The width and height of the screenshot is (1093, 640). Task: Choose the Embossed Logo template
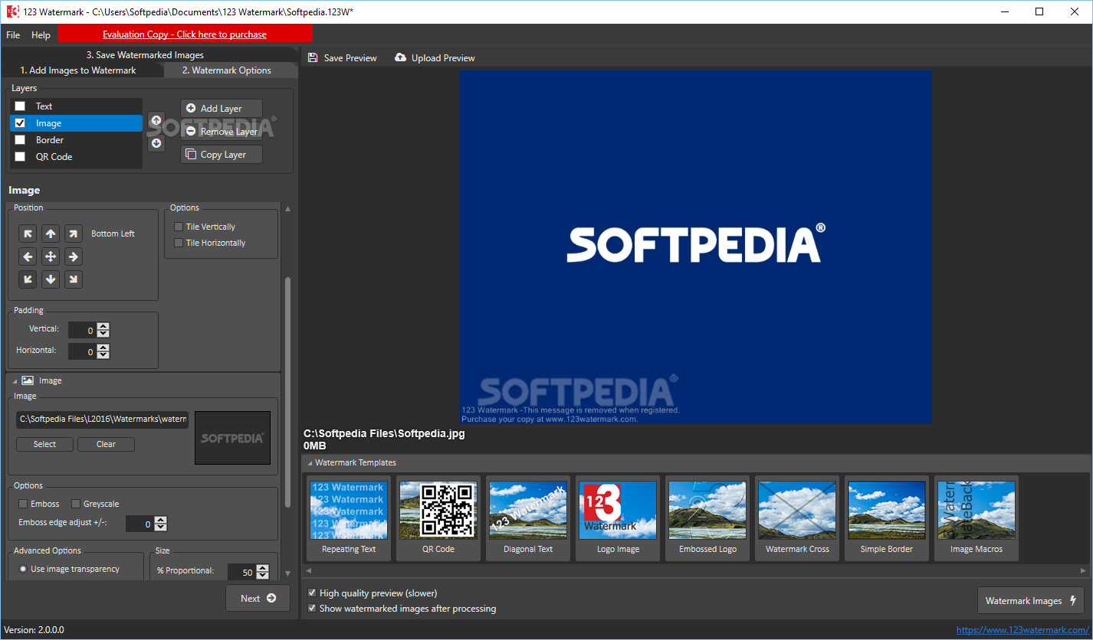707,518
